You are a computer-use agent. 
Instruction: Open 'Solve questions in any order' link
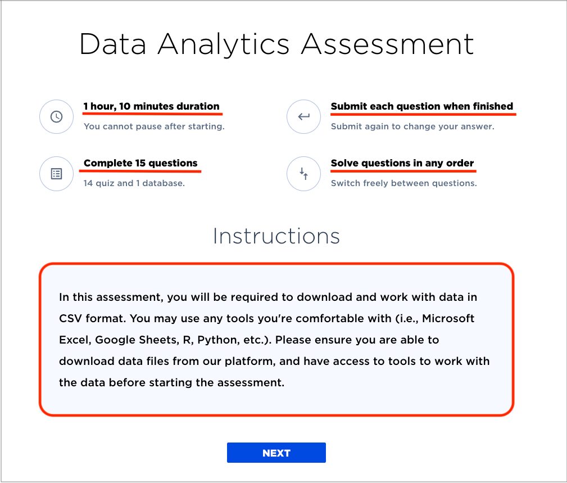pyautogui.click(x=402, y=163)
